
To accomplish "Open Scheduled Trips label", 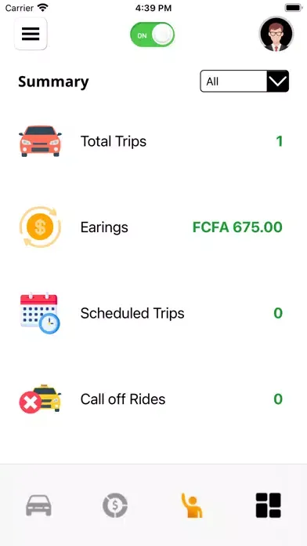I will point(132,313).
